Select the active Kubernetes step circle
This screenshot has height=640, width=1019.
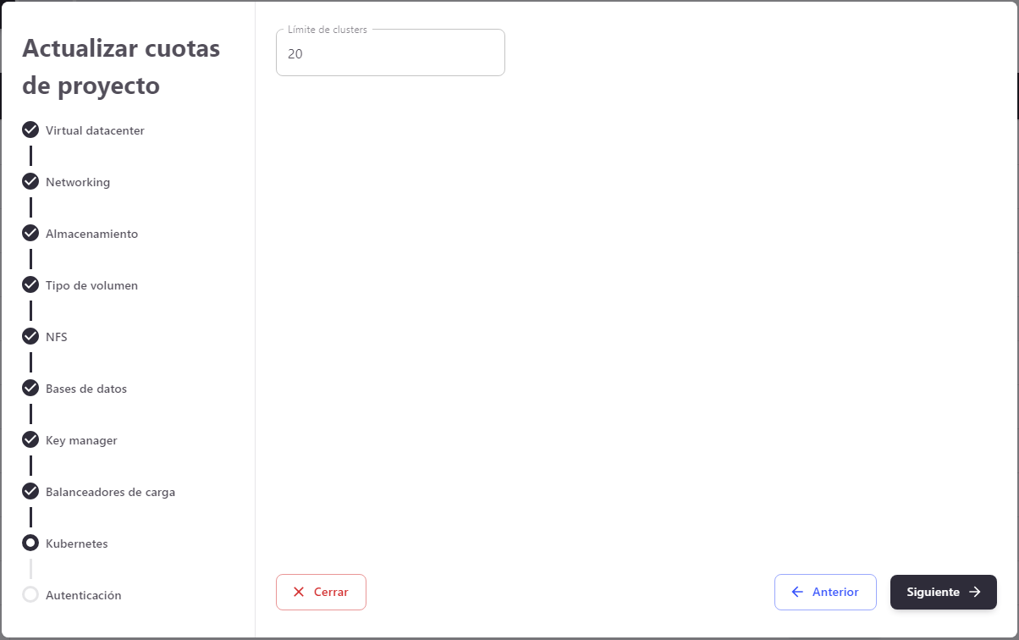[30, 543]
